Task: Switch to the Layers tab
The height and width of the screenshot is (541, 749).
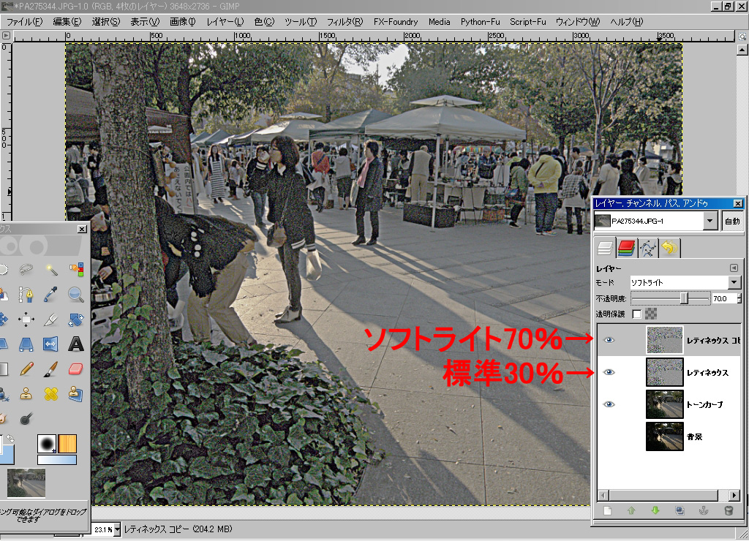Action: pyautogui.click(x=605, y=248)
